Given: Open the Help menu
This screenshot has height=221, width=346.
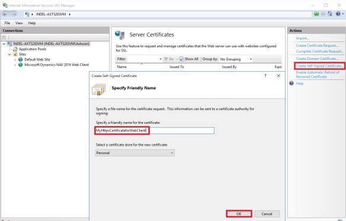Looking at the screenshot, I should (32, 23).
